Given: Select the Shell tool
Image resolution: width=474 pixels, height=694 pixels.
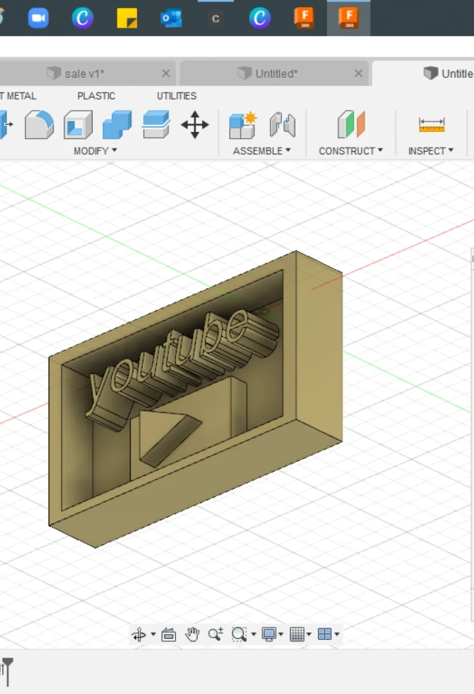Looking at the screenshot, I should [78, 125].
